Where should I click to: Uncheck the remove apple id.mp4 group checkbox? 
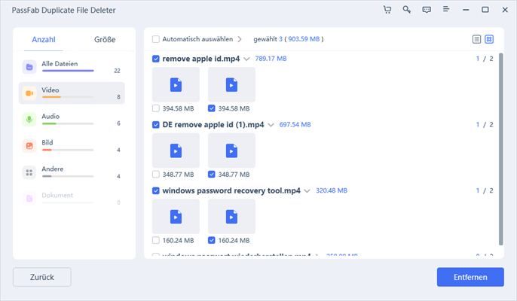[156, 59]
